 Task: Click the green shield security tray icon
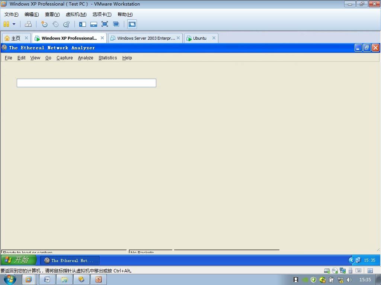click(313, 280)
